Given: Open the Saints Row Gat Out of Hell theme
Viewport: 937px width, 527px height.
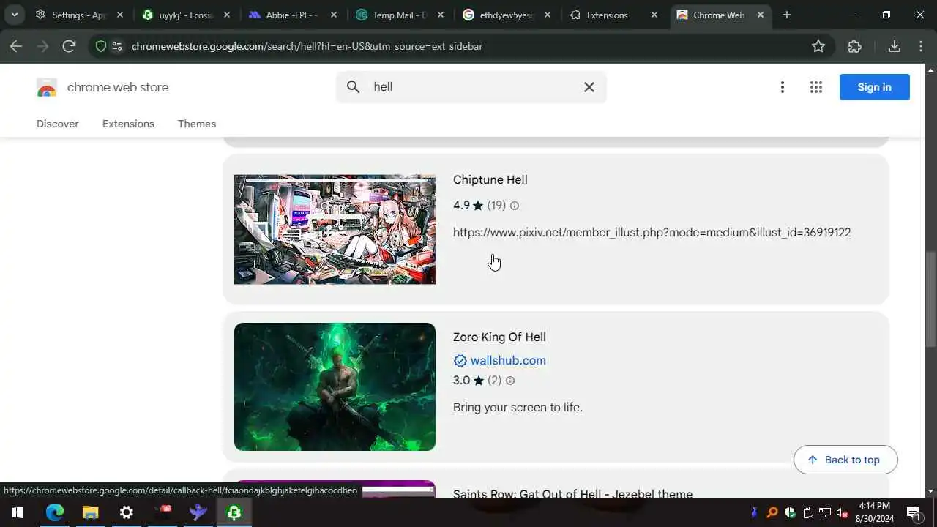Looking at the screenshot, I should point(572,493).
